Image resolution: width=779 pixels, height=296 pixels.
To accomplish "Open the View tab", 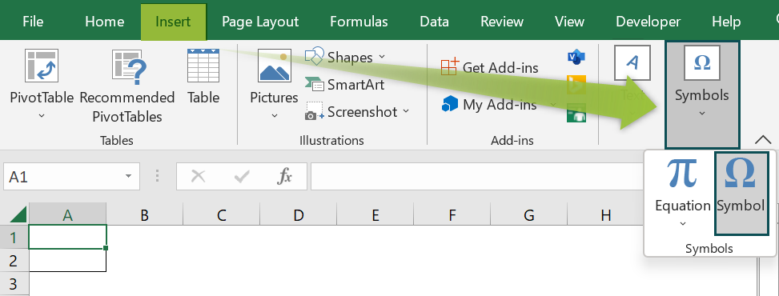I will 569,22.
